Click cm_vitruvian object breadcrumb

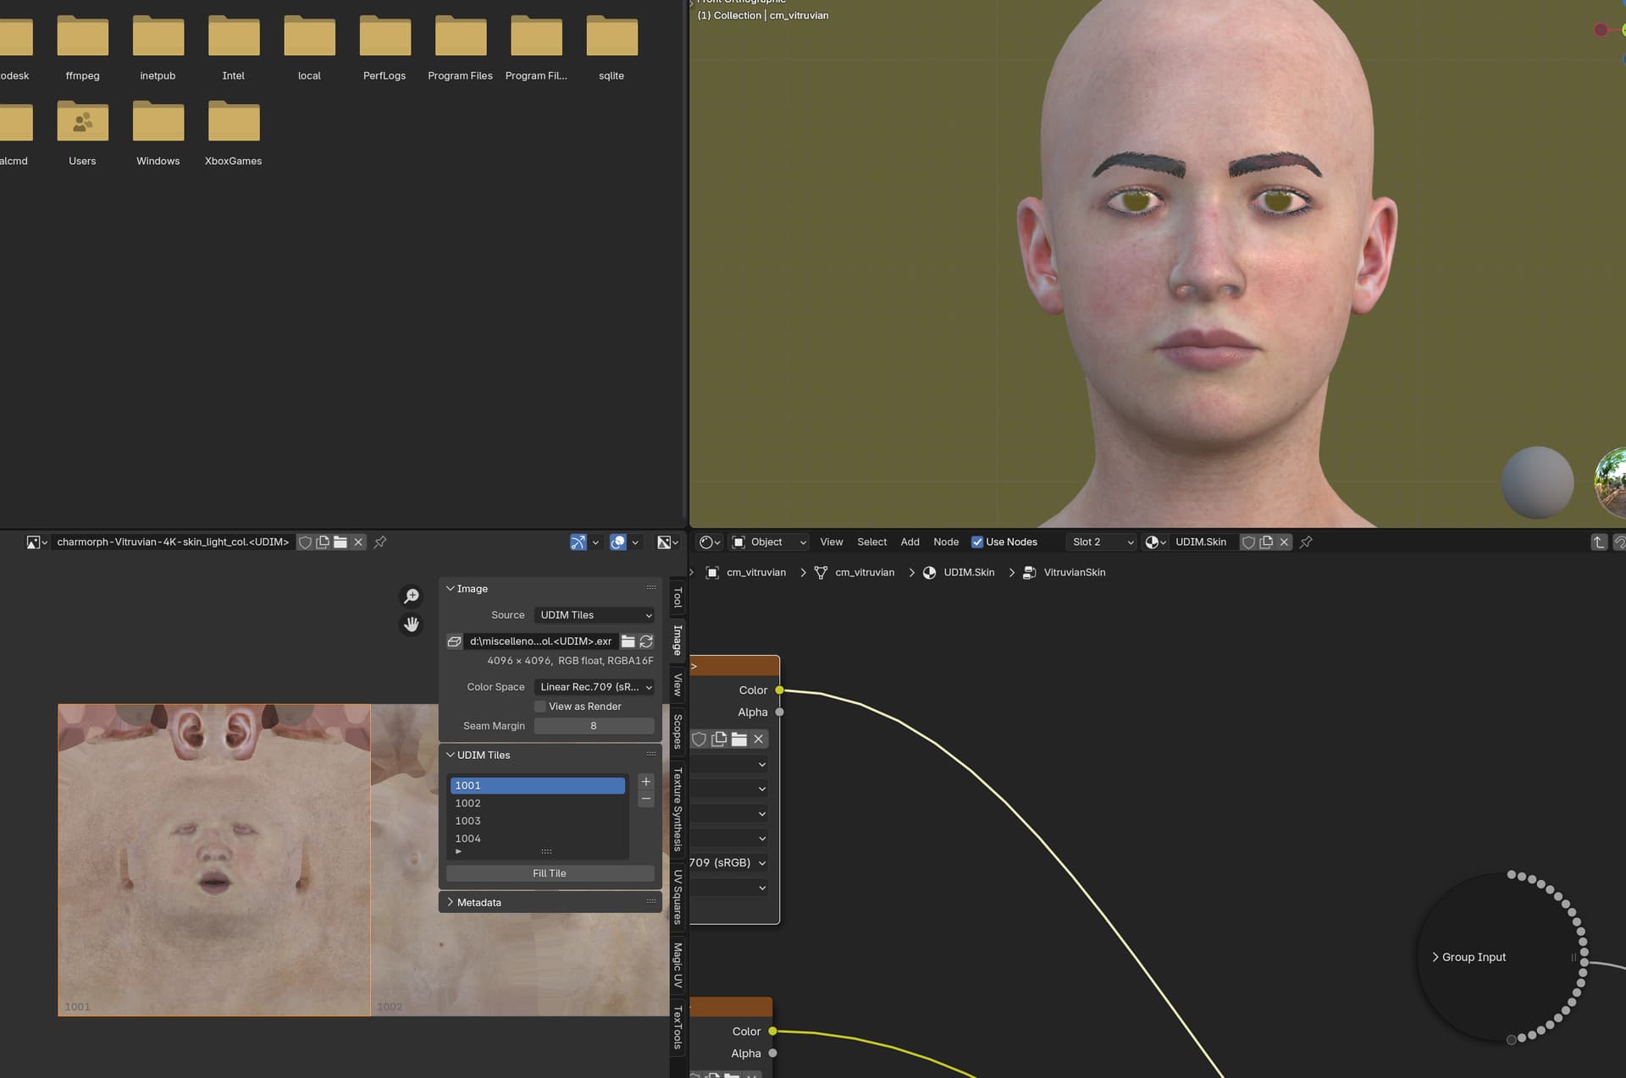click(x=746, y=573)
